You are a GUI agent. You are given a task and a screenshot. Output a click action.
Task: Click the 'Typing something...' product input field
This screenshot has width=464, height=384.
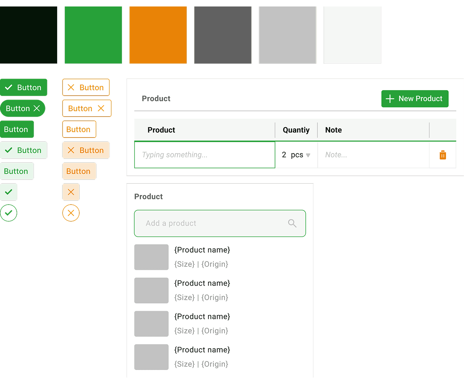[205, 155]
